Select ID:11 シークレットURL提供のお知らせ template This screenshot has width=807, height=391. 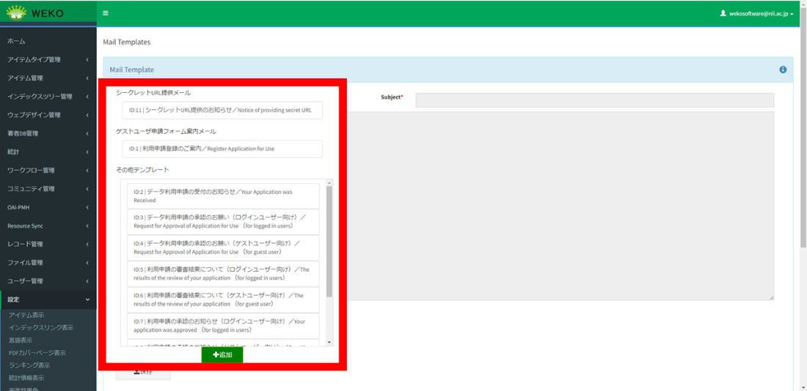coord(222,110)
